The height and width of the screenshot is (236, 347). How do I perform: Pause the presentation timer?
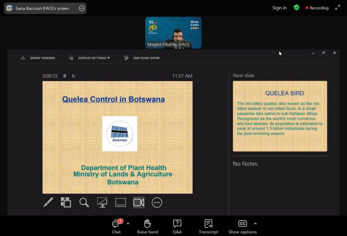[65, 76]
